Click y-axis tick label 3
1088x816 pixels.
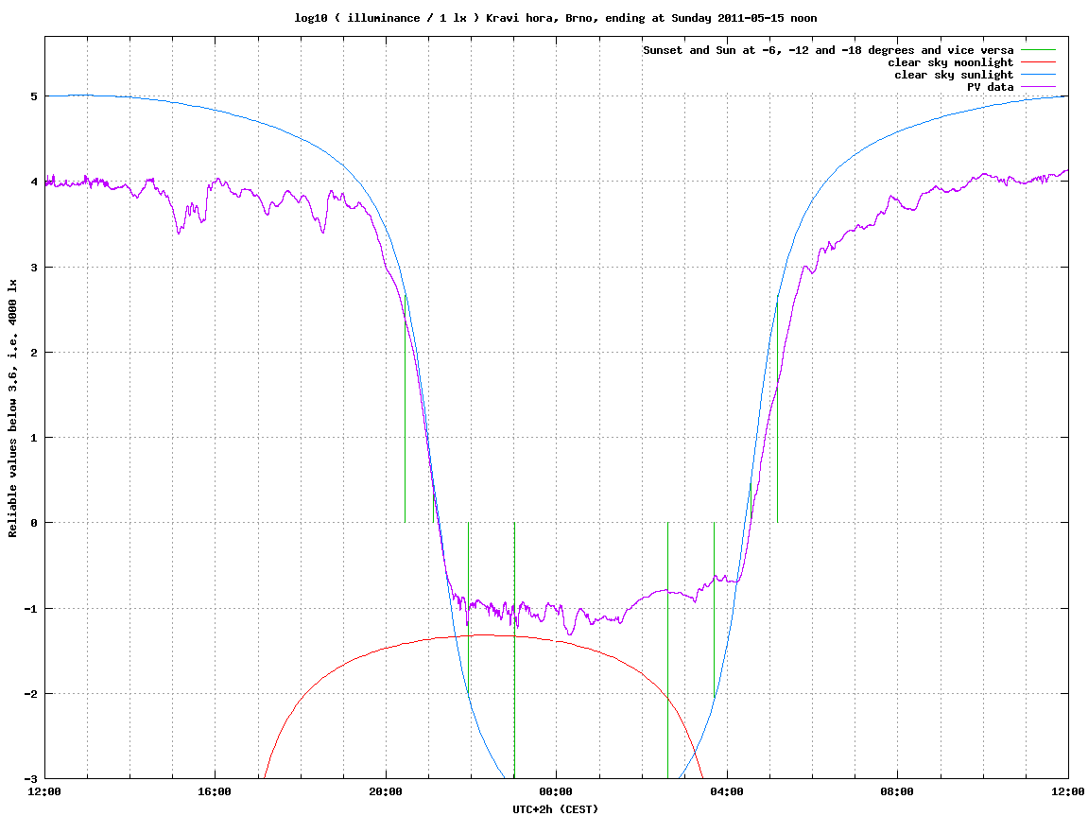click(33, 268)
